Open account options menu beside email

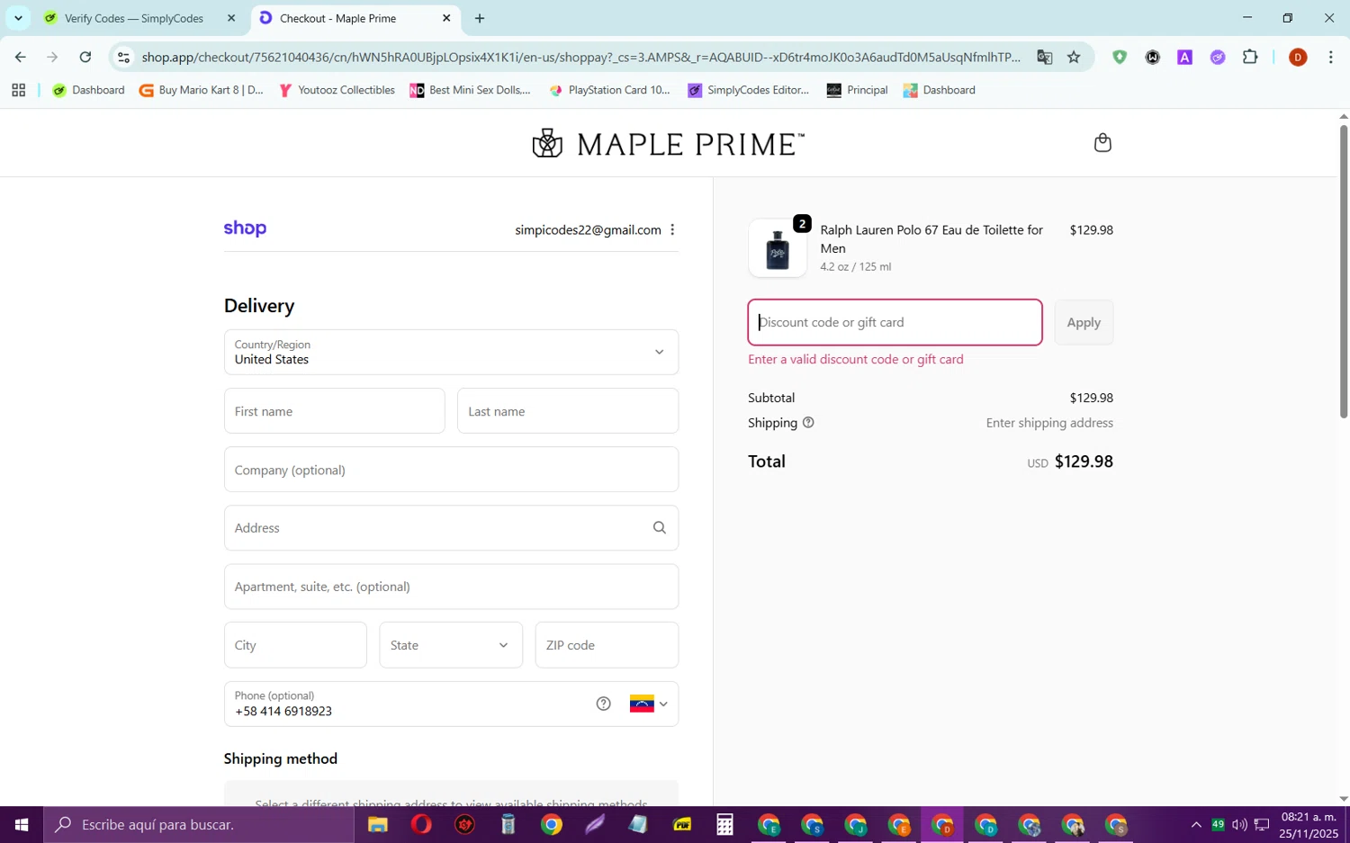(x=672, y=229)
